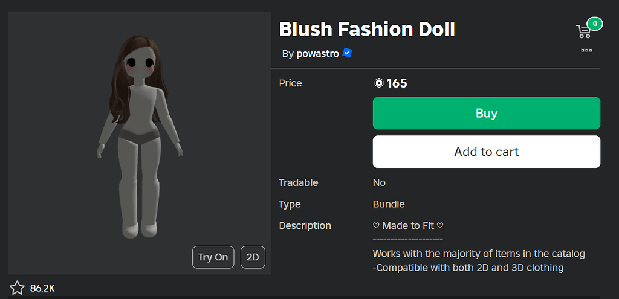Click the doll avatar 3D preview
The height and width of the screenshot is (299, 619).
(139, 139)
